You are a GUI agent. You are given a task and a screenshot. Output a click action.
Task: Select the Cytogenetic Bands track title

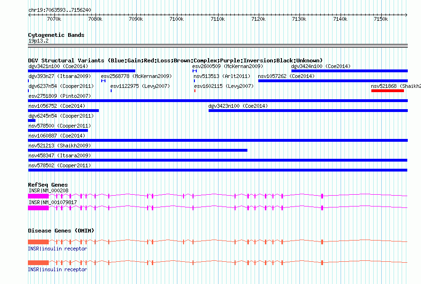56,35
